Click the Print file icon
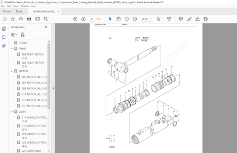 pos(29,19)
